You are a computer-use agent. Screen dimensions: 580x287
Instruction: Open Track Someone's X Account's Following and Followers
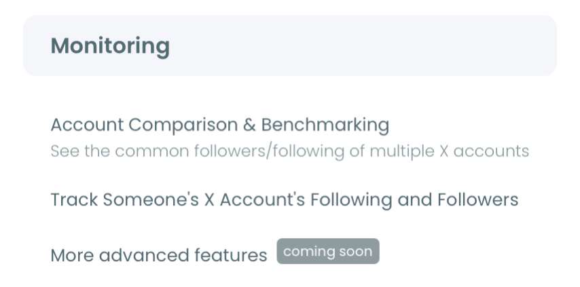(x=284, y=200)
